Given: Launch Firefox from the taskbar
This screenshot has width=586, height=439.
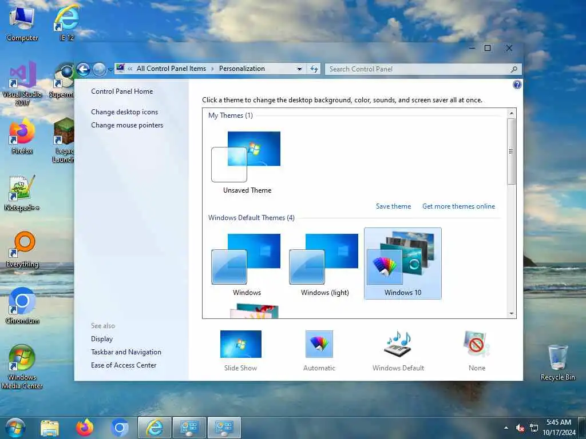Looking at the screenshot, I should (x=85, y=428).
